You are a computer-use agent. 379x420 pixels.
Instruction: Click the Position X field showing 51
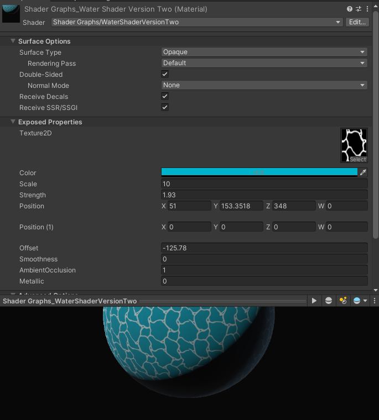(x=189, y=206)
